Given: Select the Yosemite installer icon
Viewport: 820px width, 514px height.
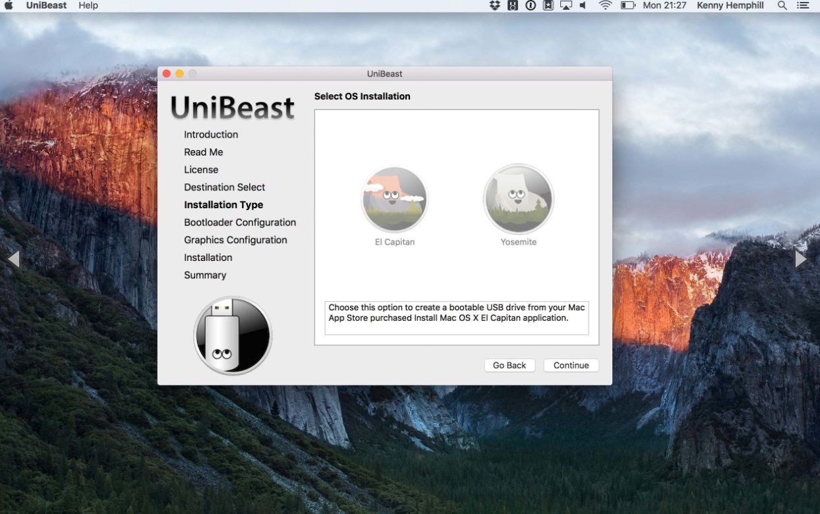Looking at the screenshot, I should click(x=518, y=198).
